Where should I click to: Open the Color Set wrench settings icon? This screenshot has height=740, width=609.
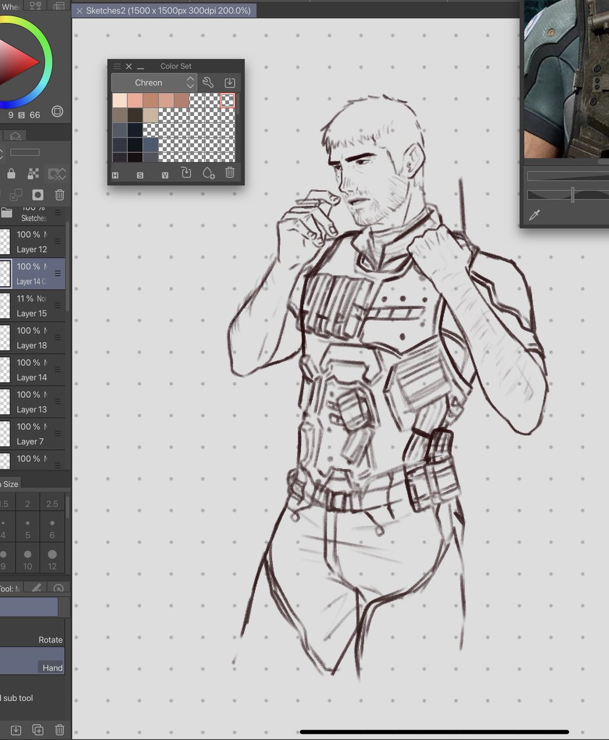click(208, 81)
